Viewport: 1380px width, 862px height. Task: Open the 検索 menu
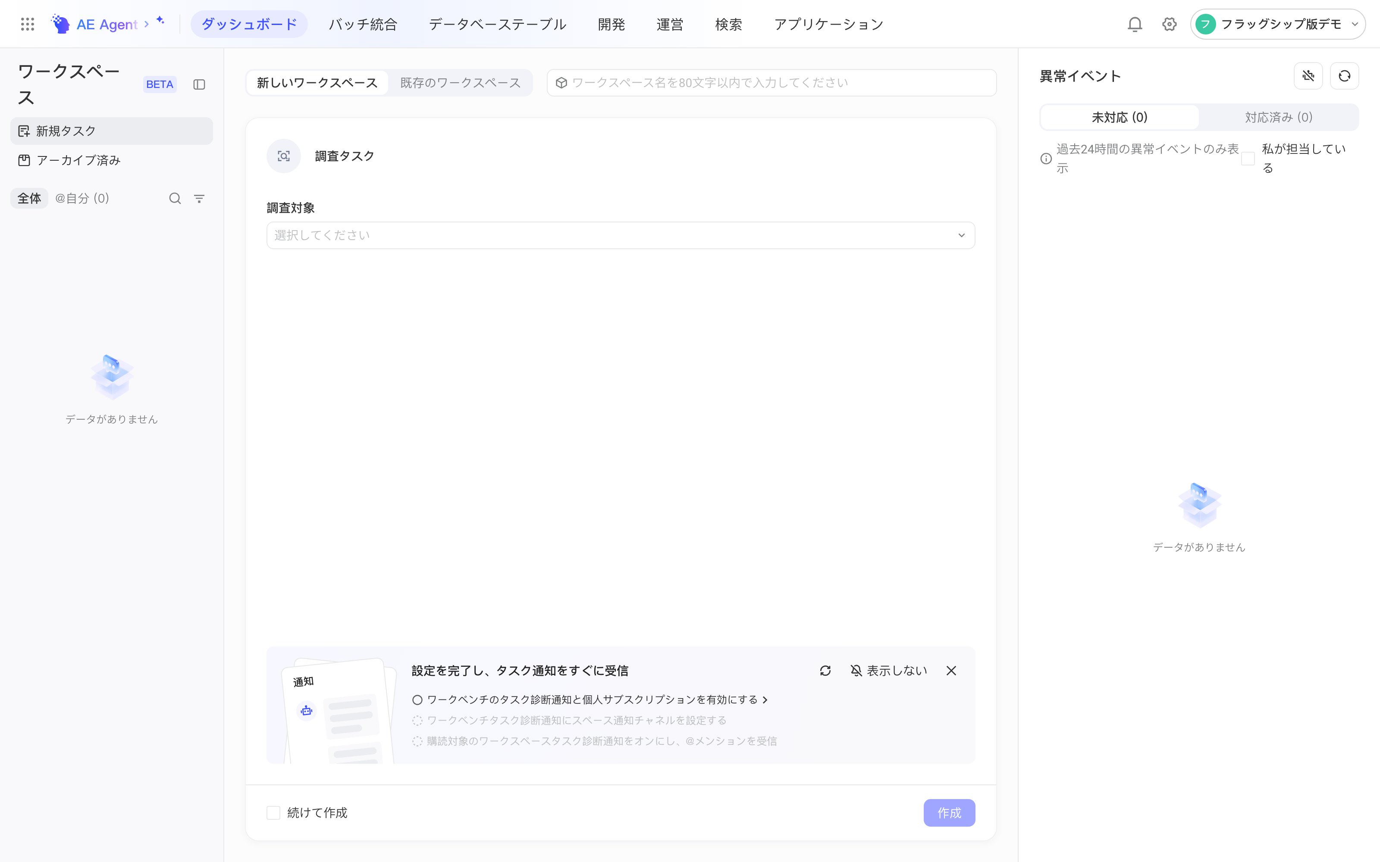[729, 24]
